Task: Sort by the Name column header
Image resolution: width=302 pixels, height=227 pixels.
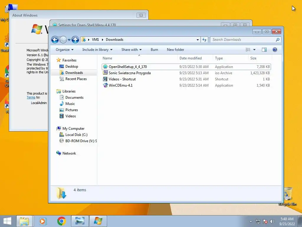Action: pyautogui.click(x=139, y=58)
